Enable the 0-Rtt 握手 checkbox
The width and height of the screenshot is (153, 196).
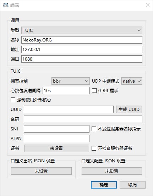pyautogui.click(x=94, y=90)
